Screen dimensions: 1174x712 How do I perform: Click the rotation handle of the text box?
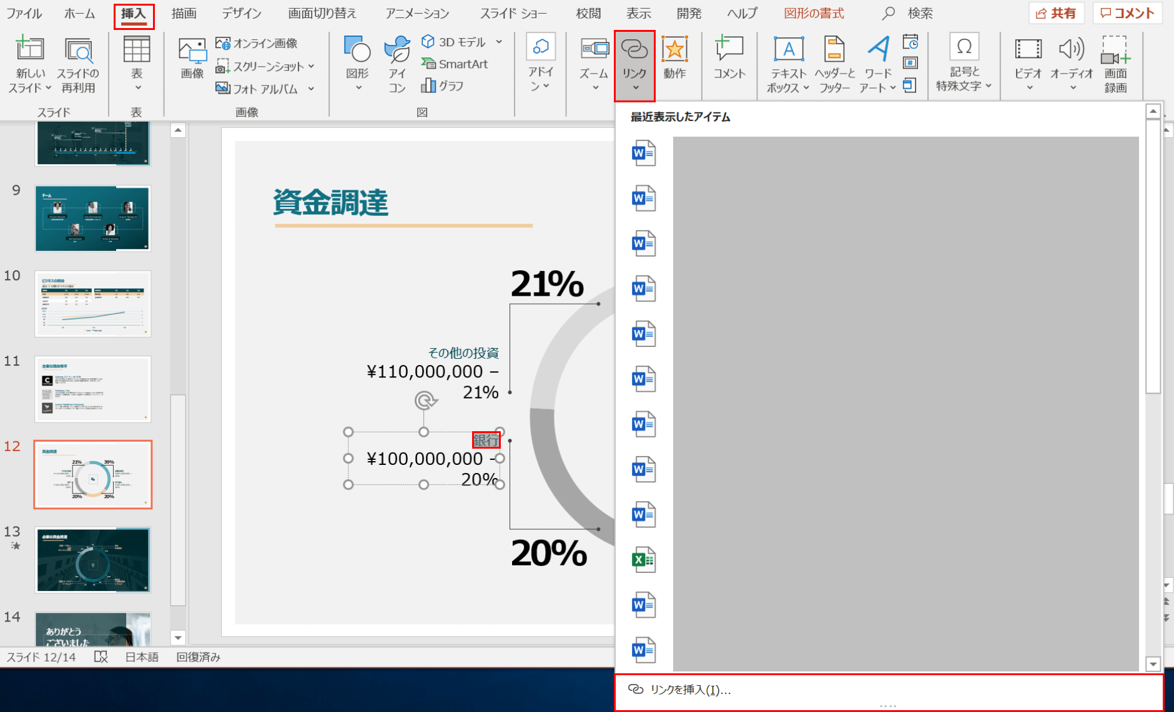(426, 401)
